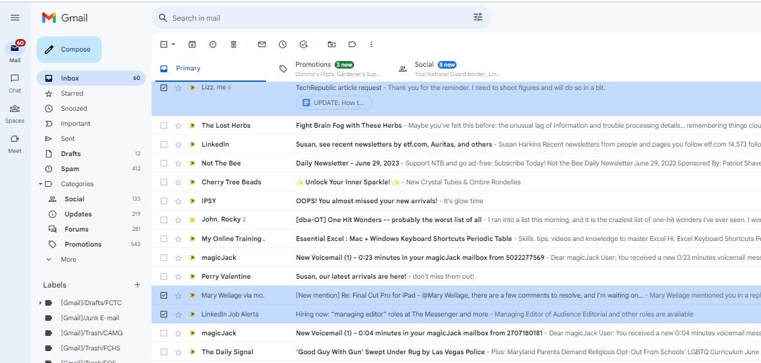Image resolution: width=761 pixels, height=363 pixels.
Task: Mark selected messages as unread
Action: point(262,44)
